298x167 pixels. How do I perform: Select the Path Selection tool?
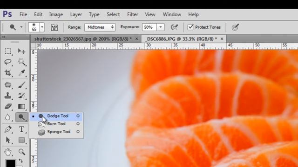8,140
